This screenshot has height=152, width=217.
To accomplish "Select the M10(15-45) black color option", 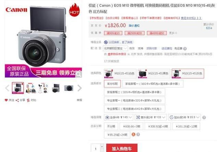I will coord(154,73).
